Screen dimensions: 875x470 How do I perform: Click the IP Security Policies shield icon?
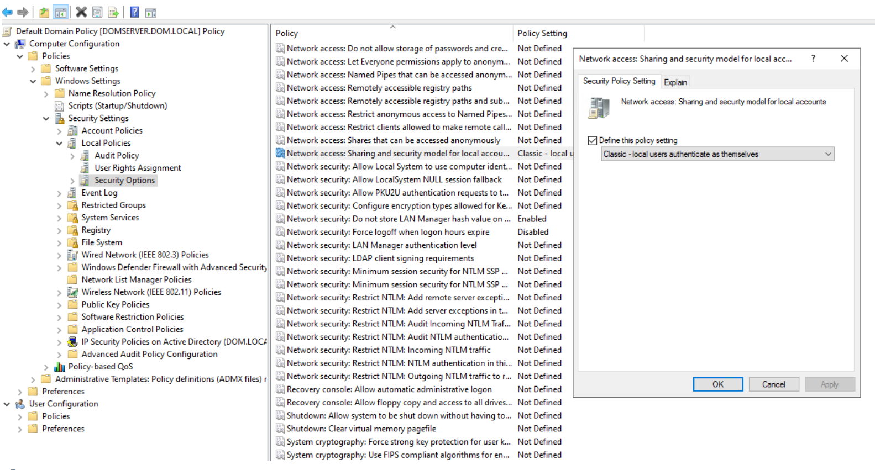pyautogui.click(x=72, y=342)
